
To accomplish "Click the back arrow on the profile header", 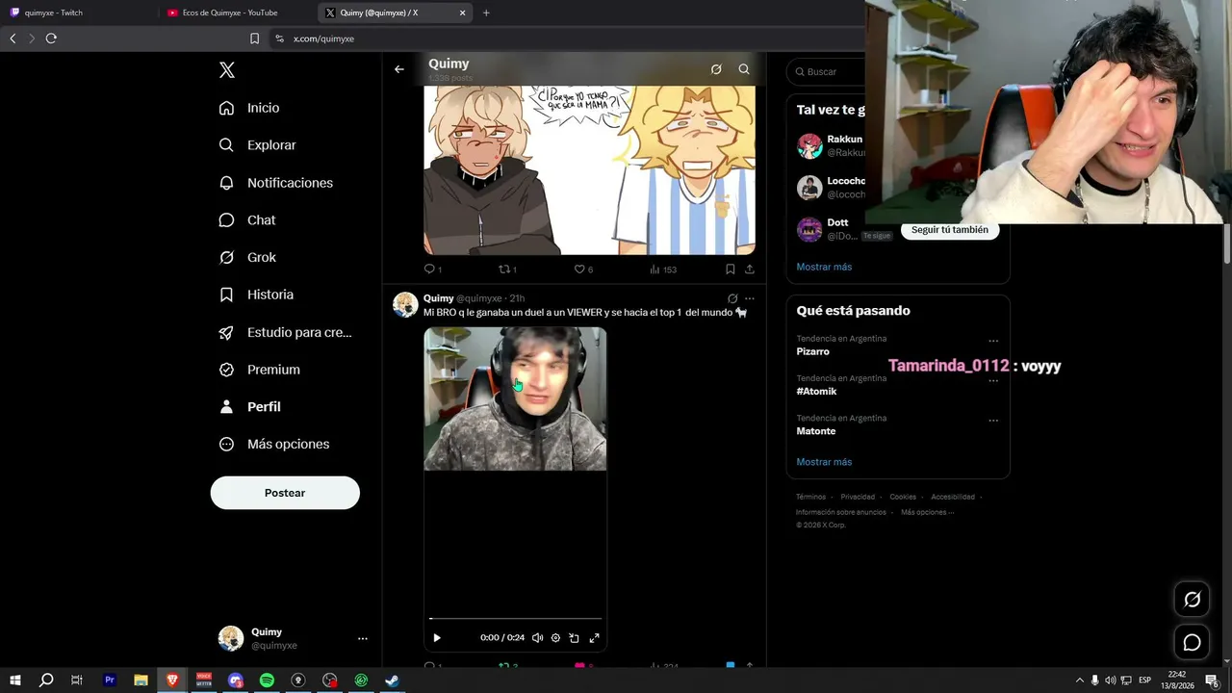I will point(399,69).
